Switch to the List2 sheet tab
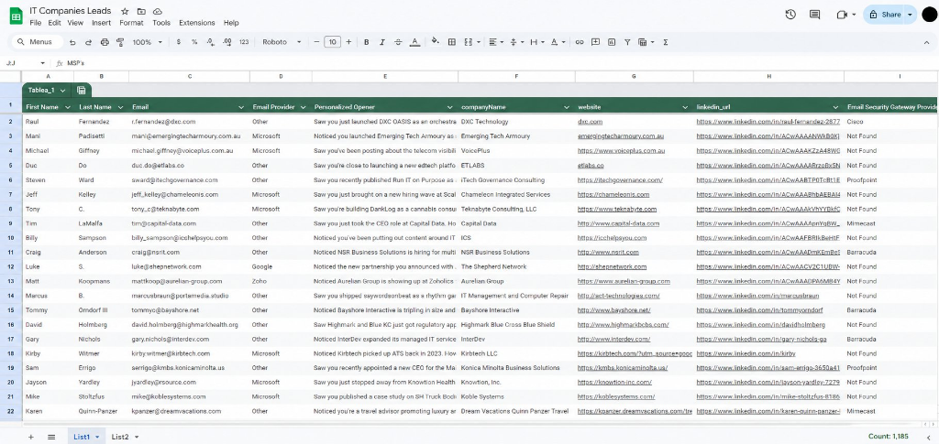This screenshot has width=939, height=444. tap(125, 437)
